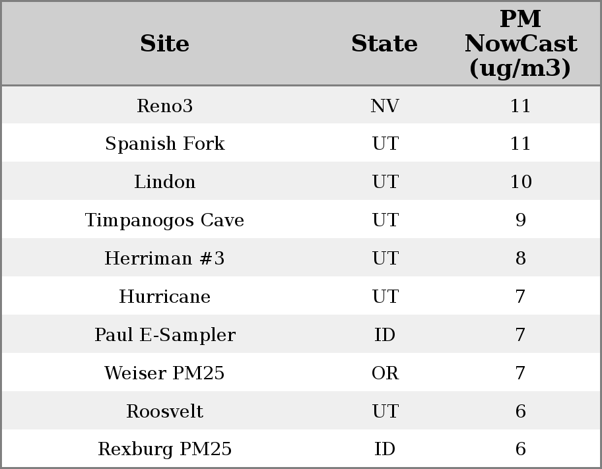Click the Lindon site name
Image resolution: width=602 pixels, height=469 pixels.
pos(164,182)
